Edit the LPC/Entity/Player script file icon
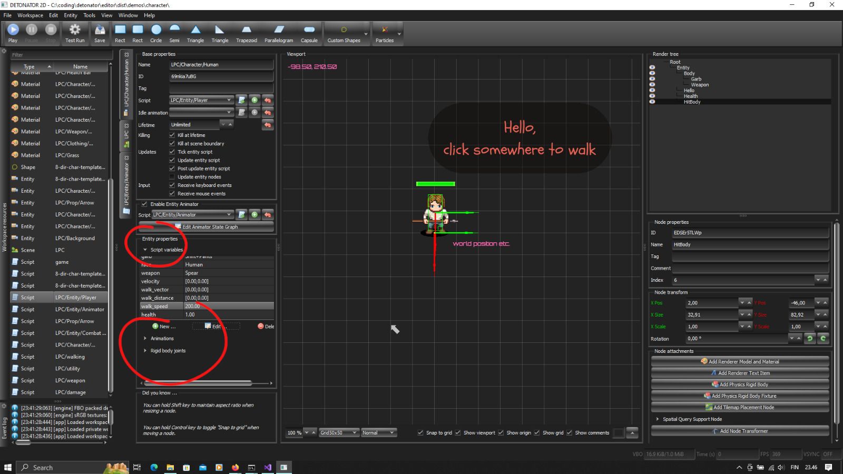Screen dimensions: 843x474 click(241, 100)
